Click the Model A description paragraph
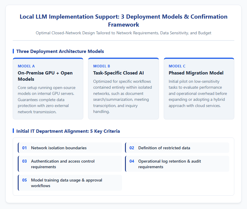Screen dimensions: 247x209 click(x=47, y=100)
